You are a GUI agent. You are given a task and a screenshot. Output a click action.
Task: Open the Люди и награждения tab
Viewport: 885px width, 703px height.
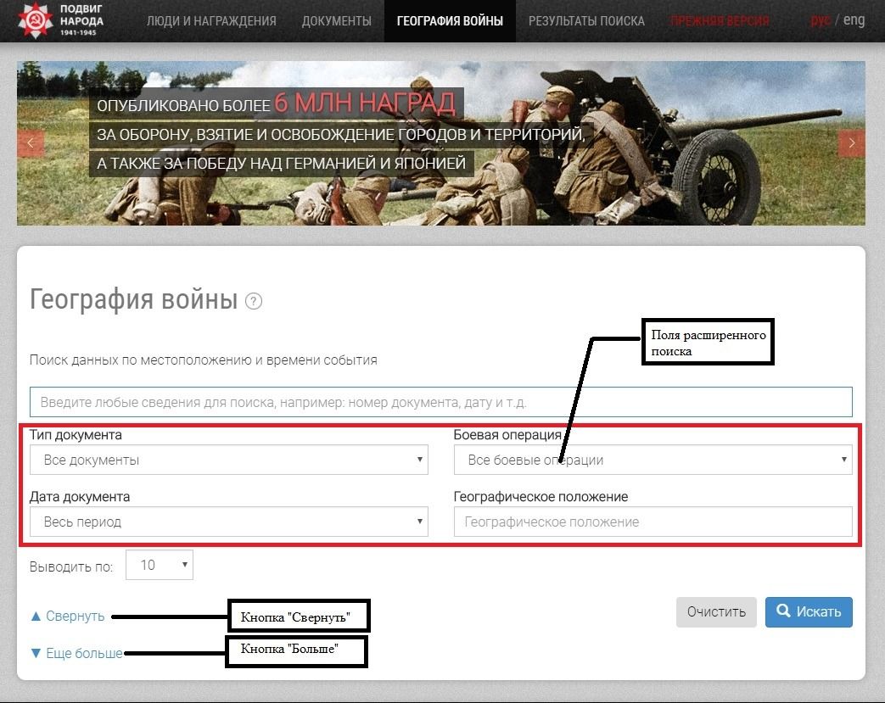211,21
